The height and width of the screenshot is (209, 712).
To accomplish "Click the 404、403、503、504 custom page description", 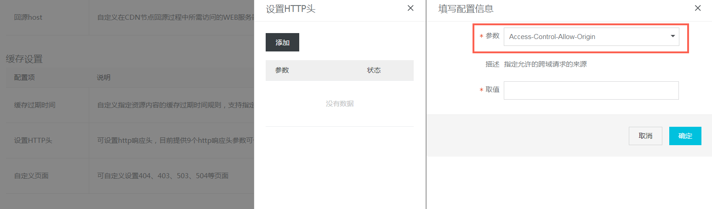I will (163, 175).
